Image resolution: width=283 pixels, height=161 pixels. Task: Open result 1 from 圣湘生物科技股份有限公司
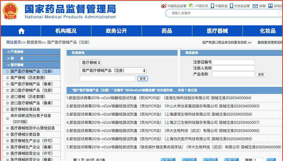point(159,98)
